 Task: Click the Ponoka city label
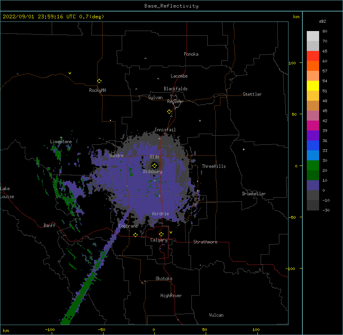(191, 54)
